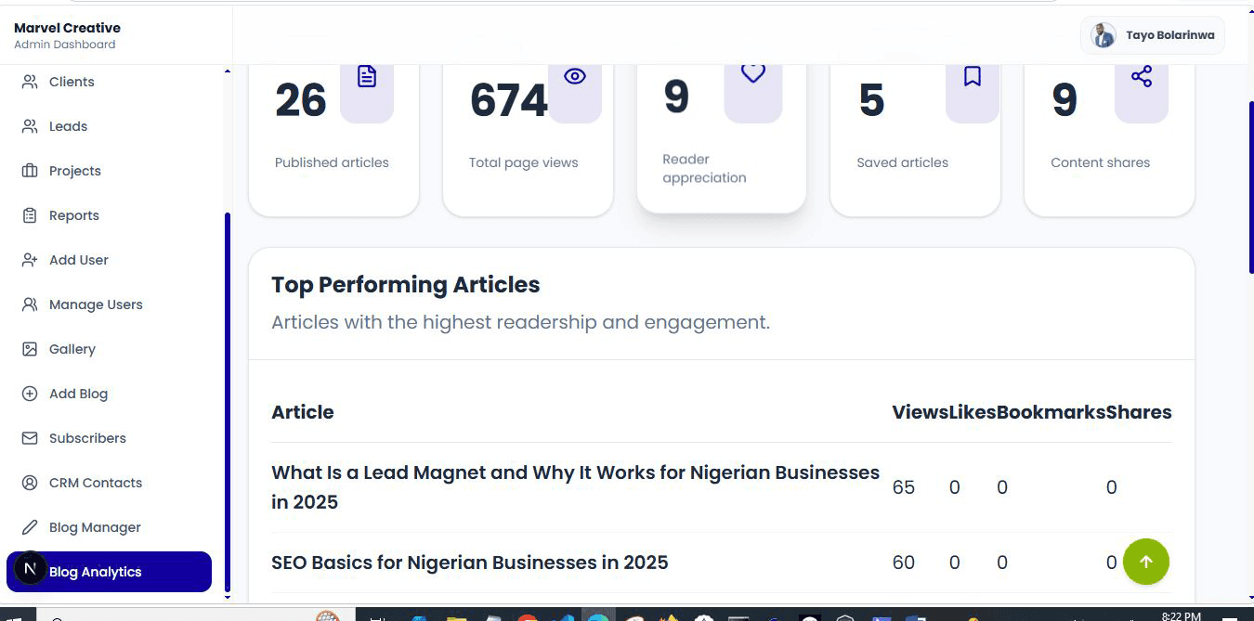Viewport: 1254px width, 621px height.
Task: Open the Subscribers envelope icon
Action: click(30, 438)
